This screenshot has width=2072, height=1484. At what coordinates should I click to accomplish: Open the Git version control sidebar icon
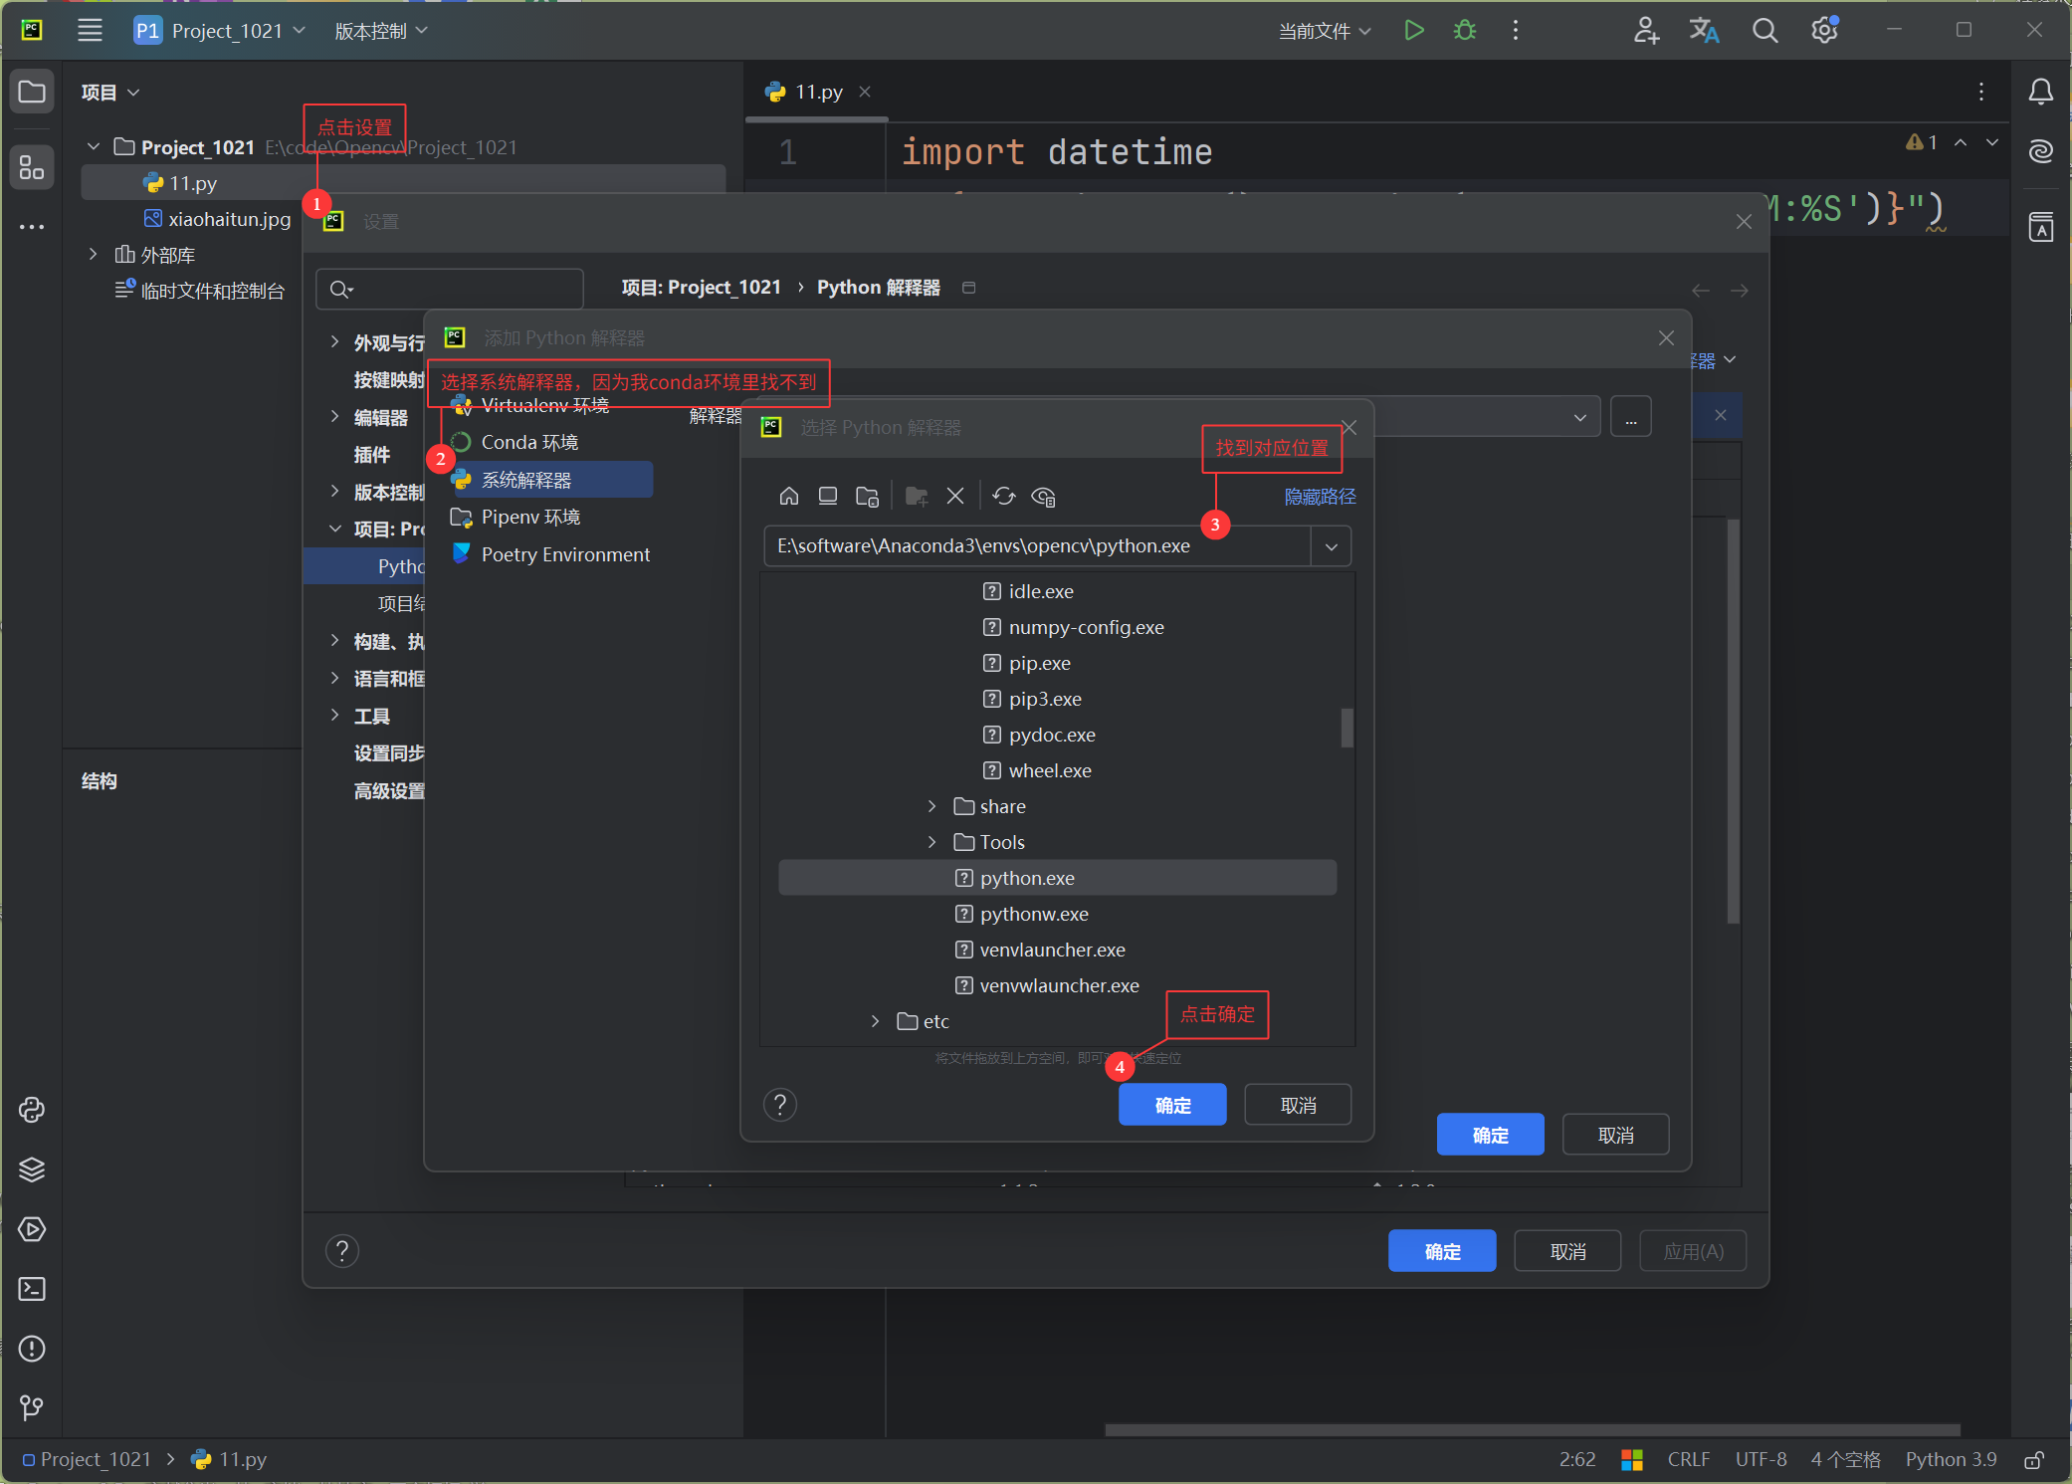click(32, 1407)
